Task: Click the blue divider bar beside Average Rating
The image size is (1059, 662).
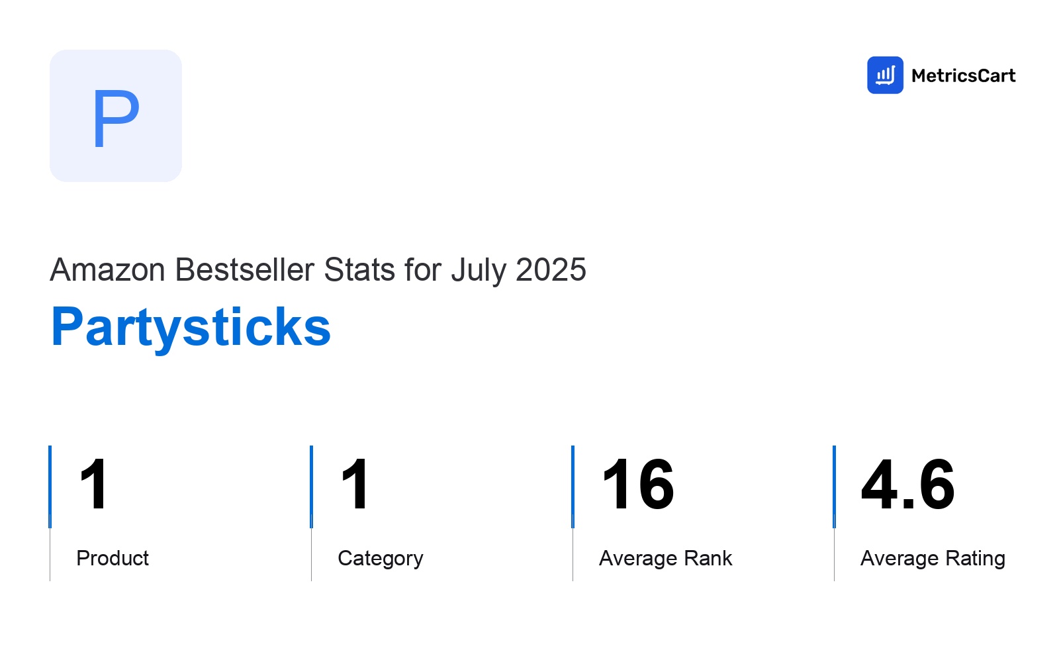Action: tap(834, 487)
